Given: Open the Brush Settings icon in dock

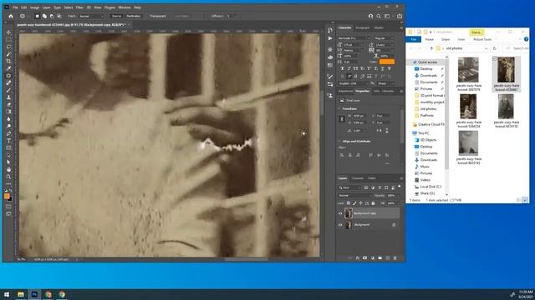Looking at the screenshot, I should point(330,77).
